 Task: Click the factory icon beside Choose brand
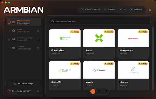(14, 22)
